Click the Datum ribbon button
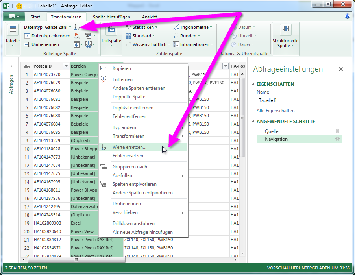 tap(243, 27)
